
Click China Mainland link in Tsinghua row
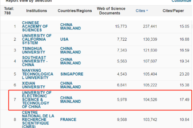pyautogui.click(x=70, y=50)
